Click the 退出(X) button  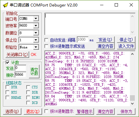[x=33, y=111]
